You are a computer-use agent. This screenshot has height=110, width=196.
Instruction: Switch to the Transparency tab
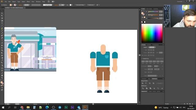[x=156, y=45]
